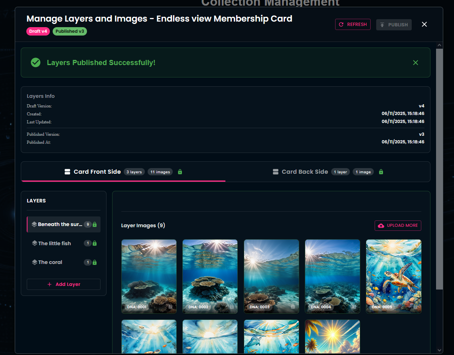Viewport: 454px width, 355px height.
Task: Click the layers stack icon beside The coral
Action: pyautogui.click(x=34, y=262)
